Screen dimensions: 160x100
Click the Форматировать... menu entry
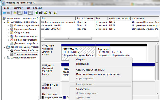pos(86,79)
